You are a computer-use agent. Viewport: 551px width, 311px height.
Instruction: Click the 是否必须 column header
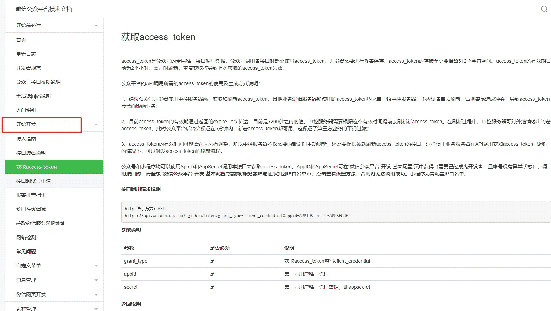[x=220, y=248]
